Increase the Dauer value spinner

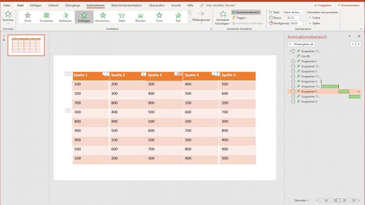pos(300,17)
